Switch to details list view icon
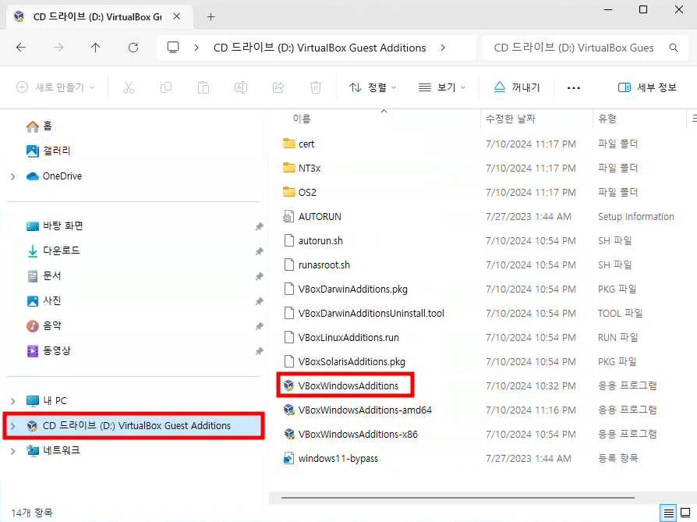This screenshot has width=697, height=522. [x=668, y=513]
